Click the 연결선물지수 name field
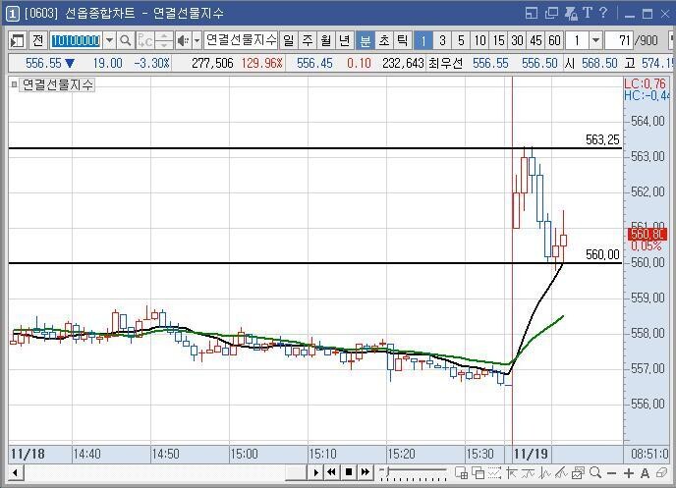 click(x=241, y=41)
